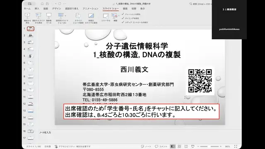Open the Review (校閲) ribbon tab

tap(134, 9)
